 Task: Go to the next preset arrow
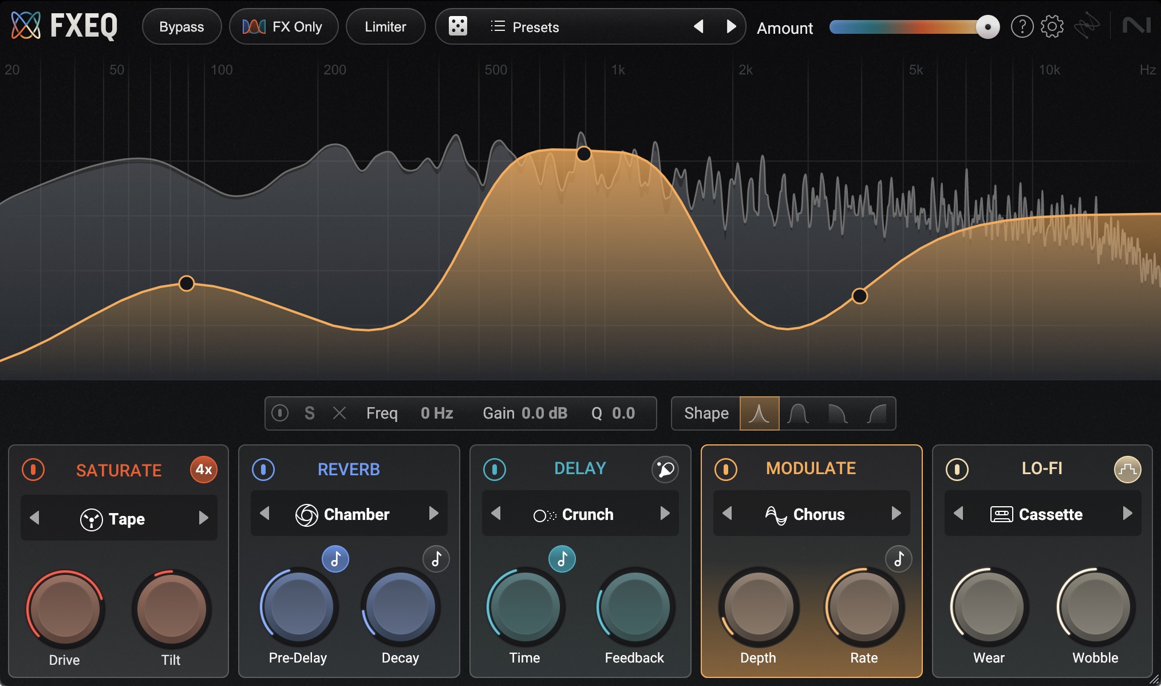point(731,26)
